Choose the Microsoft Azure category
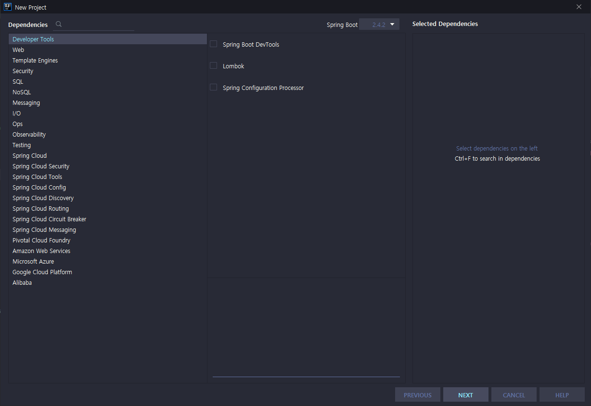Screen dimensions: 591x406 tap(108, 262)
